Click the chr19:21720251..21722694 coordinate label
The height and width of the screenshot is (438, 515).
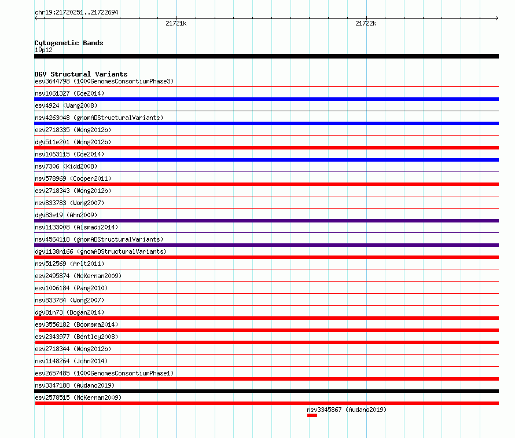tap(76, 12)
